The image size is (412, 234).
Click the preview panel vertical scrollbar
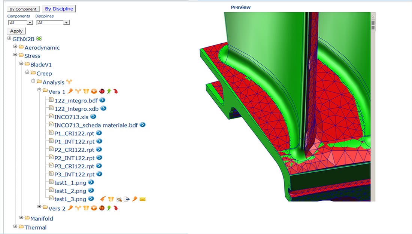[x=373, y=107]
